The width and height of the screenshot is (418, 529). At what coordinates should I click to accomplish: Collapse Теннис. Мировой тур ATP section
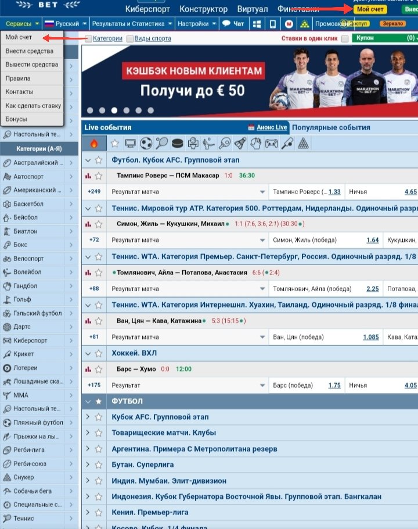coord(88,209)
